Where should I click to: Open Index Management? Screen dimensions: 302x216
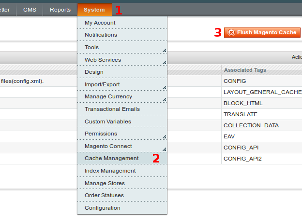110,171
